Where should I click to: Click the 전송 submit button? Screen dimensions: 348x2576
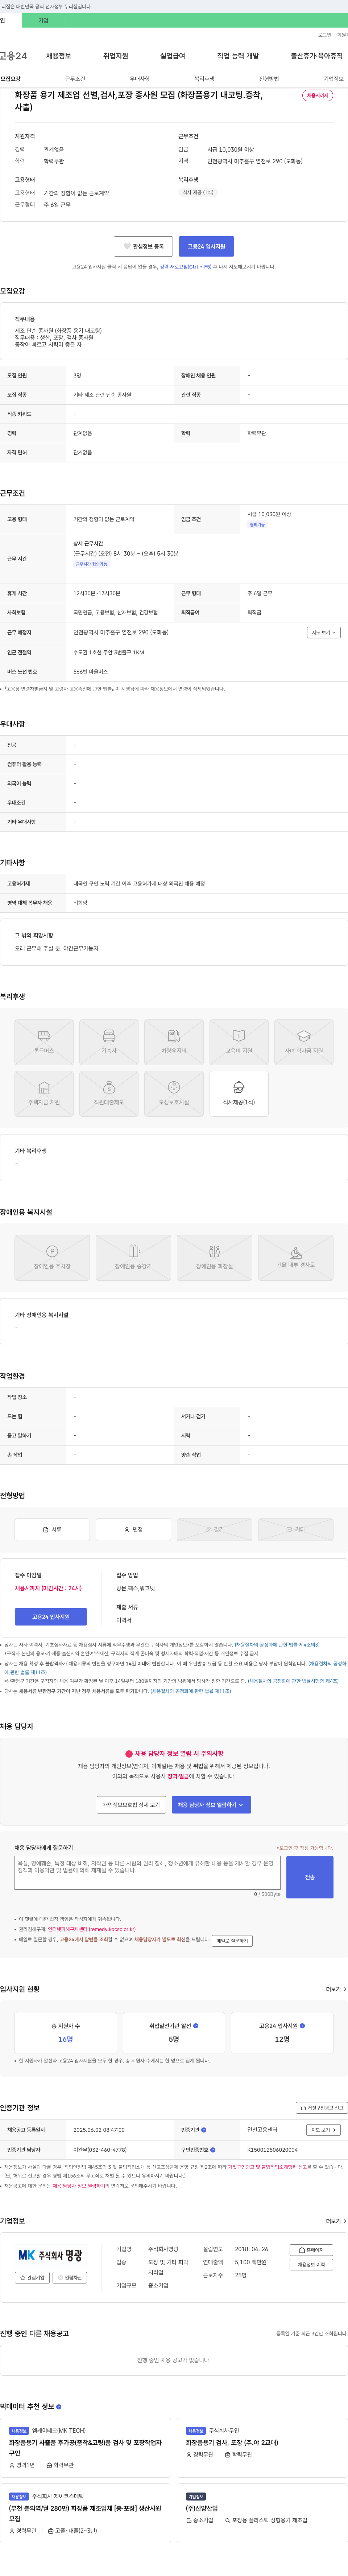(x=310, y=1877)
